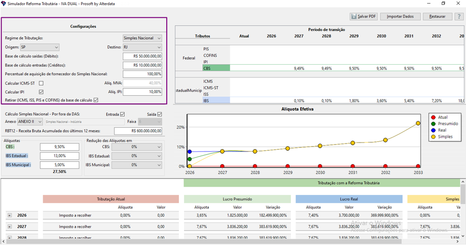The image size is (466, 245).
Task: Click the 2033 data point on the chart
Action: point(418,123)
